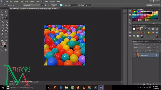This screenshot has width=161, height=90.
Task: Open the layer blend mode Normal dropdown
Action: [139, 48]
